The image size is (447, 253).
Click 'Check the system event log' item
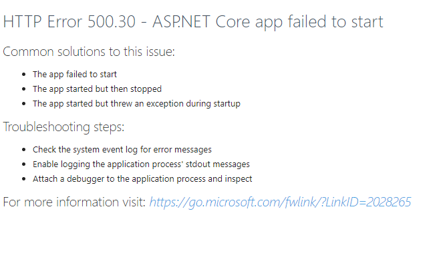[122, 150]
